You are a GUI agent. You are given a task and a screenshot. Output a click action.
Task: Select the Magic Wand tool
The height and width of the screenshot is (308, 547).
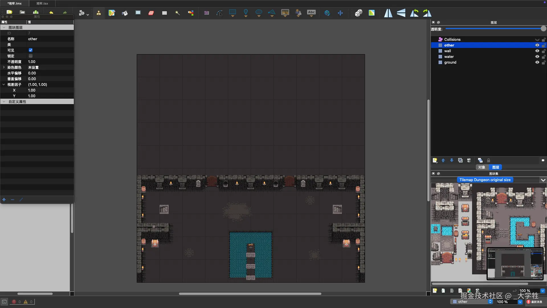[177, 13]
